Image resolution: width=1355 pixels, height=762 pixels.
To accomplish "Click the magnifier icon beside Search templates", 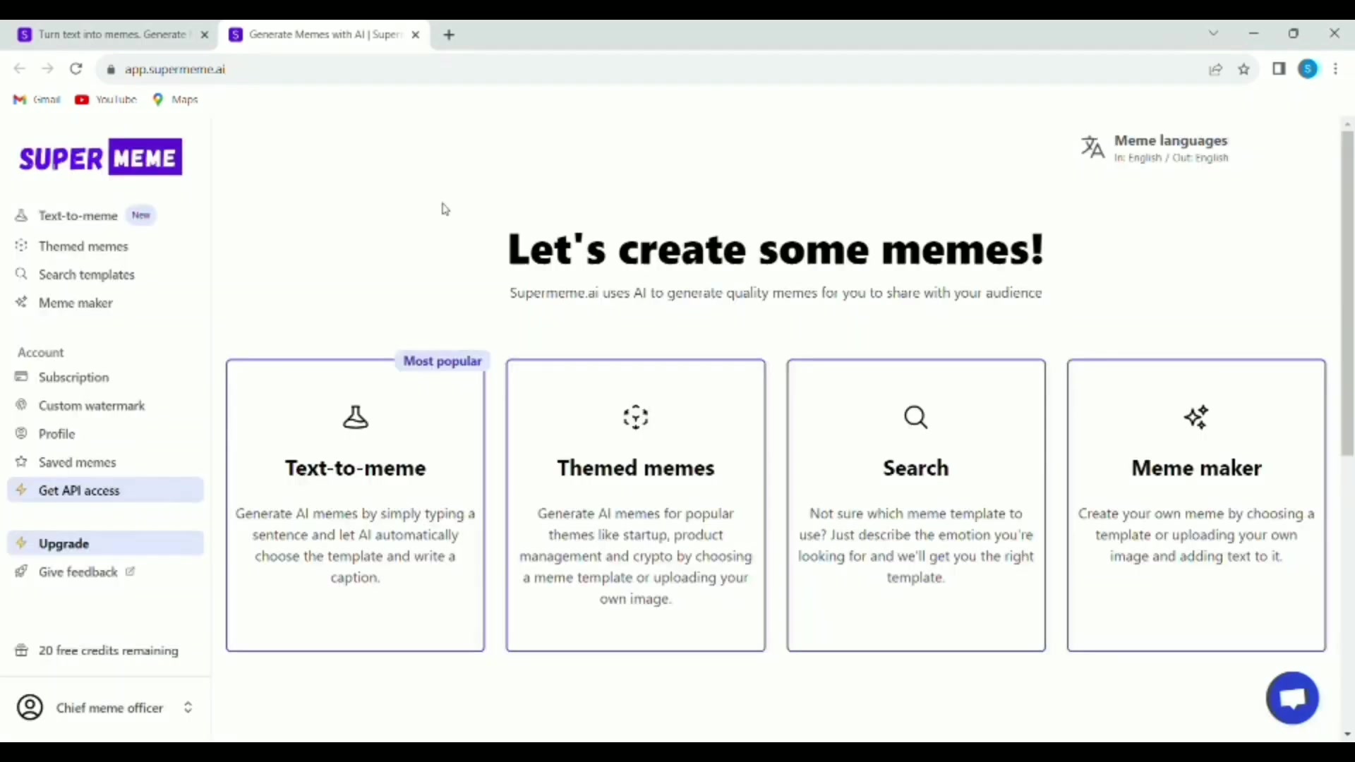I will pyautogui.click(x=22, y=274).
